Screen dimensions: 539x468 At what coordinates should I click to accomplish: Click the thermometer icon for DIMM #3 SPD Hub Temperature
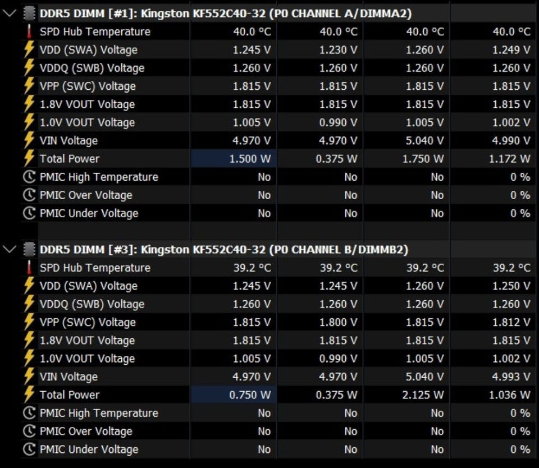pos(29,268)
